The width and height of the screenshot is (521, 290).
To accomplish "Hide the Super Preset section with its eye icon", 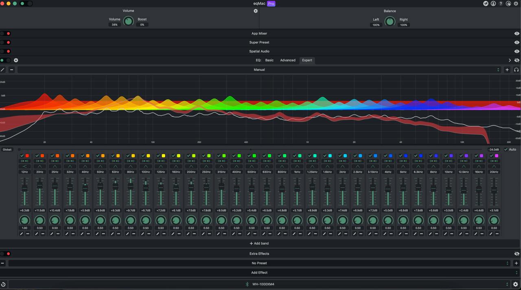I will click(517, 42).
